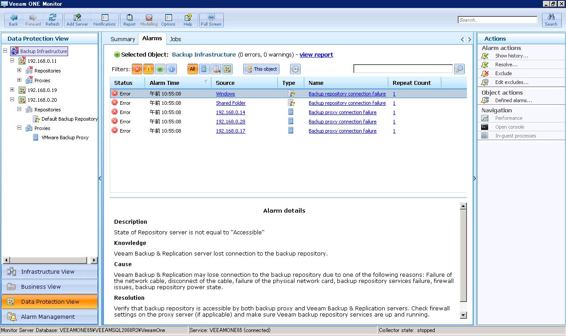
Task: Open Infrastructure View pane
Action: [x=50, y=271]
